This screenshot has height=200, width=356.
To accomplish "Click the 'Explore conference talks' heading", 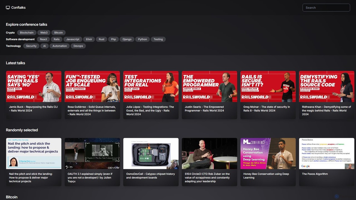I will tap(27, 24).
